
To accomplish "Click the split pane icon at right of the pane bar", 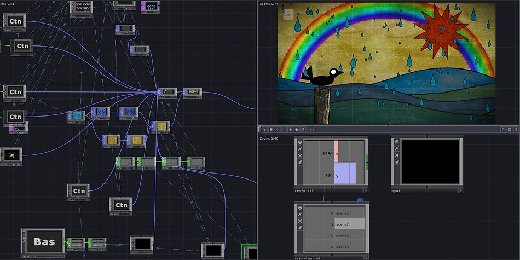I will pyautogui.click(x=503, y=130).
